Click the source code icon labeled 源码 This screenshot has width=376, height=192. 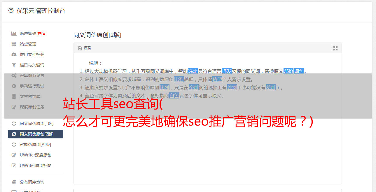coord(85,48)
